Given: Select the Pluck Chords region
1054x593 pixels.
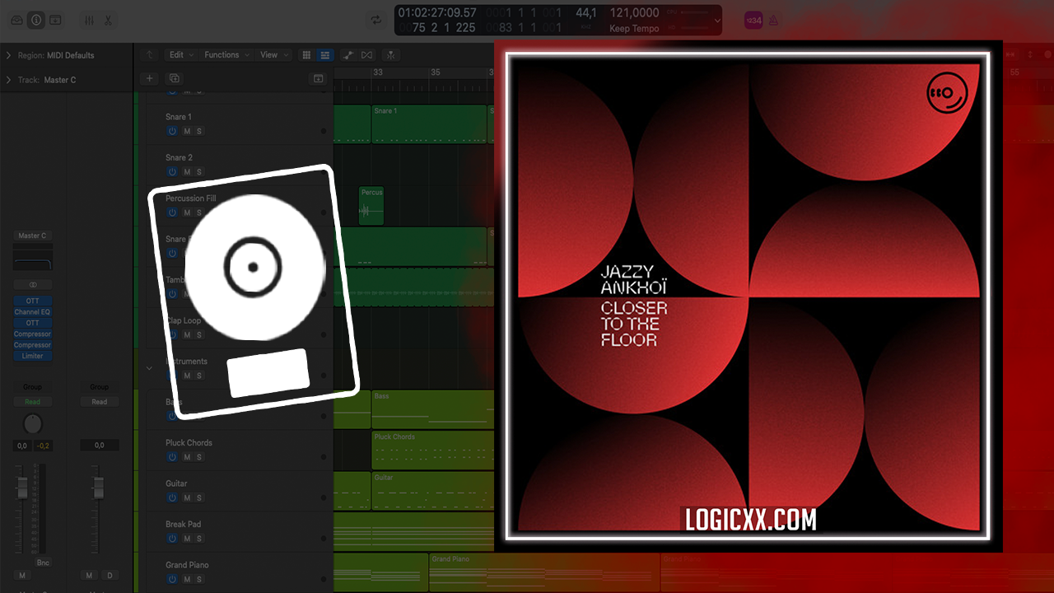Looking at the screenshot, I should [x=432, y=450].
